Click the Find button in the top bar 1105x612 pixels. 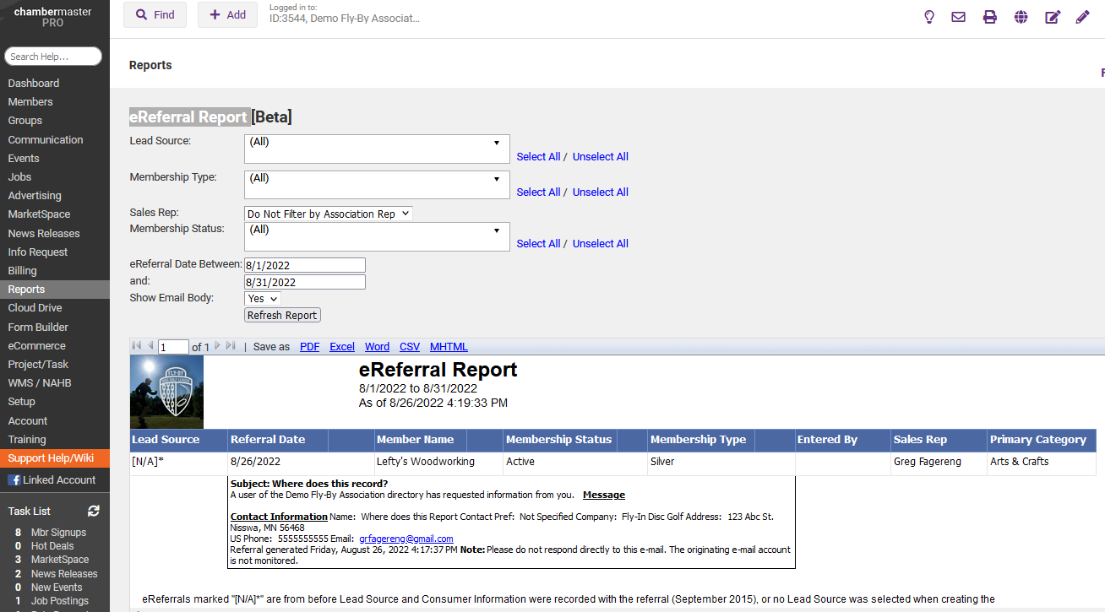pyautogui.click(x=155, y=14)
